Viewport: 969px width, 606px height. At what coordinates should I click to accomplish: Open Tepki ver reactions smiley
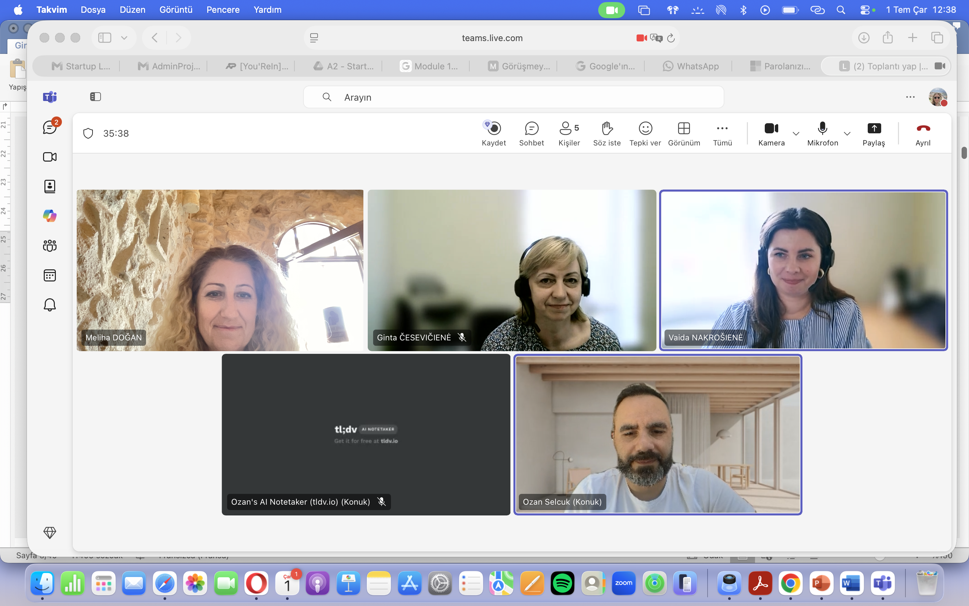pos(645,133)
